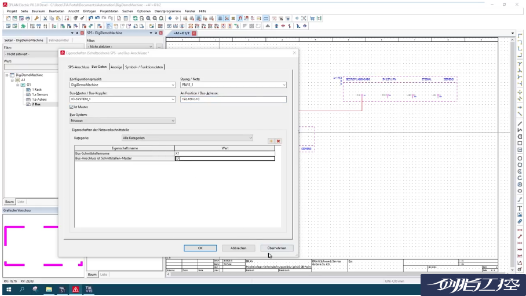Click the yellow add-property star icon

[x=271, y=141]
